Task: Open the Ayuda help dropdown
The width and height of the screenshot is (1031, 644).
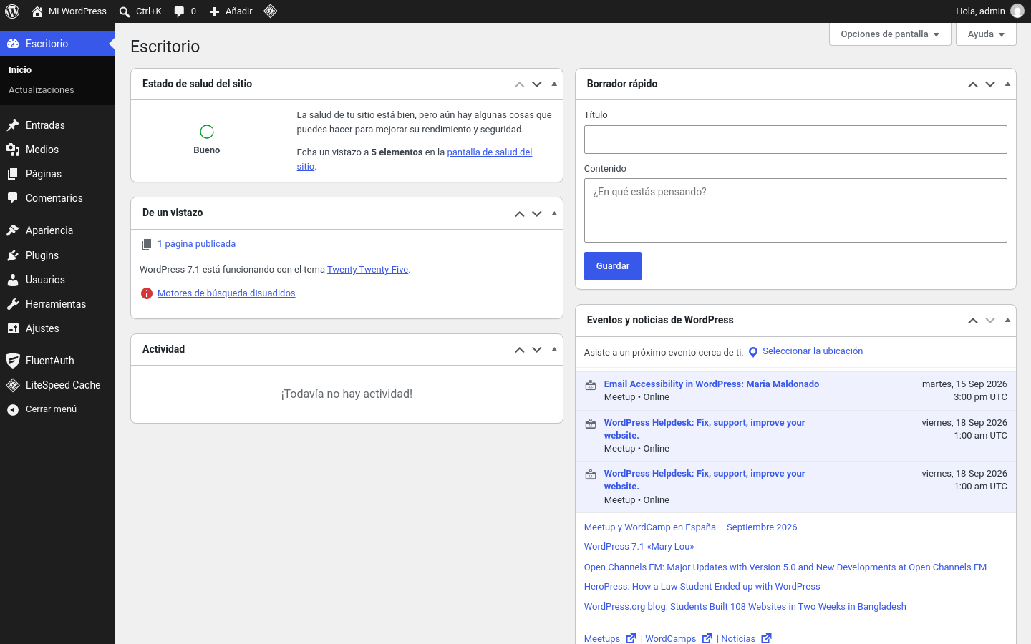Action: 986,34
